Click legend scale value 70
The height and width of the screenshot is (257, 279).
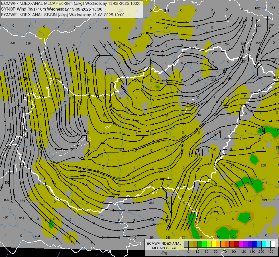tap(225, 252)
